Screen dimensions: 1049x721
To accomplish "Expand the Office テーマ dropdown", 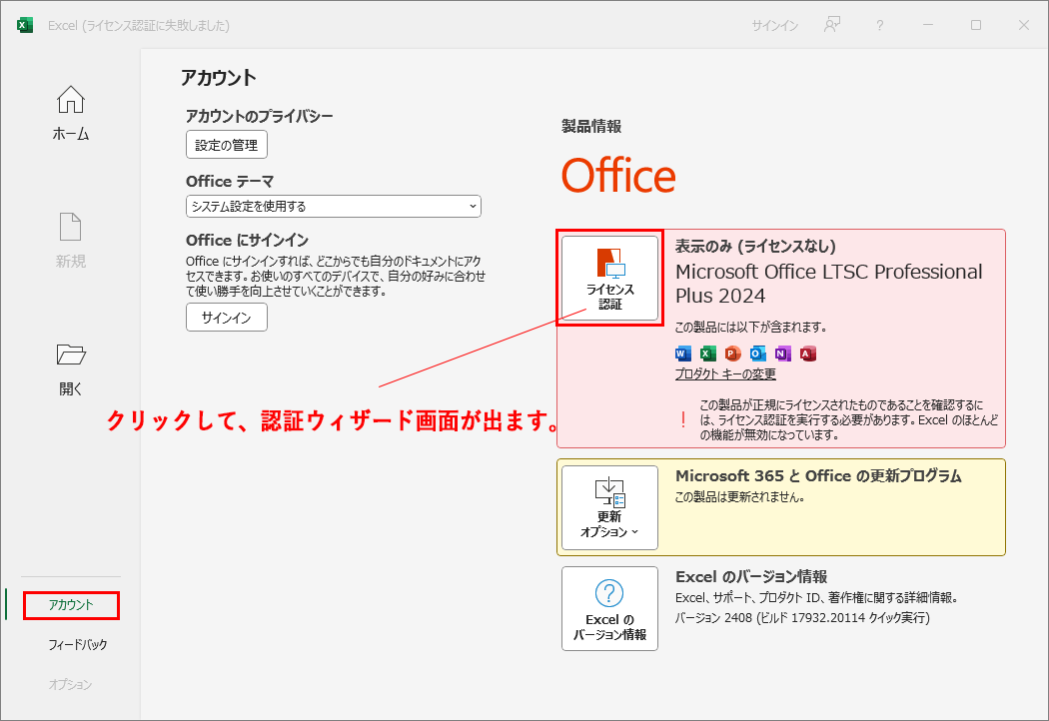I will click(333, 206).
